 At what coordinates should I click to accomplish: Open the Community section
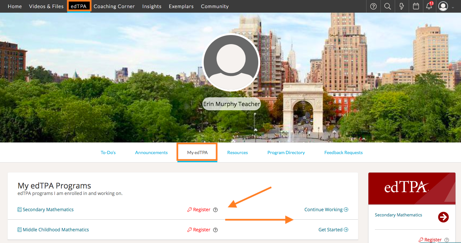click(x=215, y=6)
